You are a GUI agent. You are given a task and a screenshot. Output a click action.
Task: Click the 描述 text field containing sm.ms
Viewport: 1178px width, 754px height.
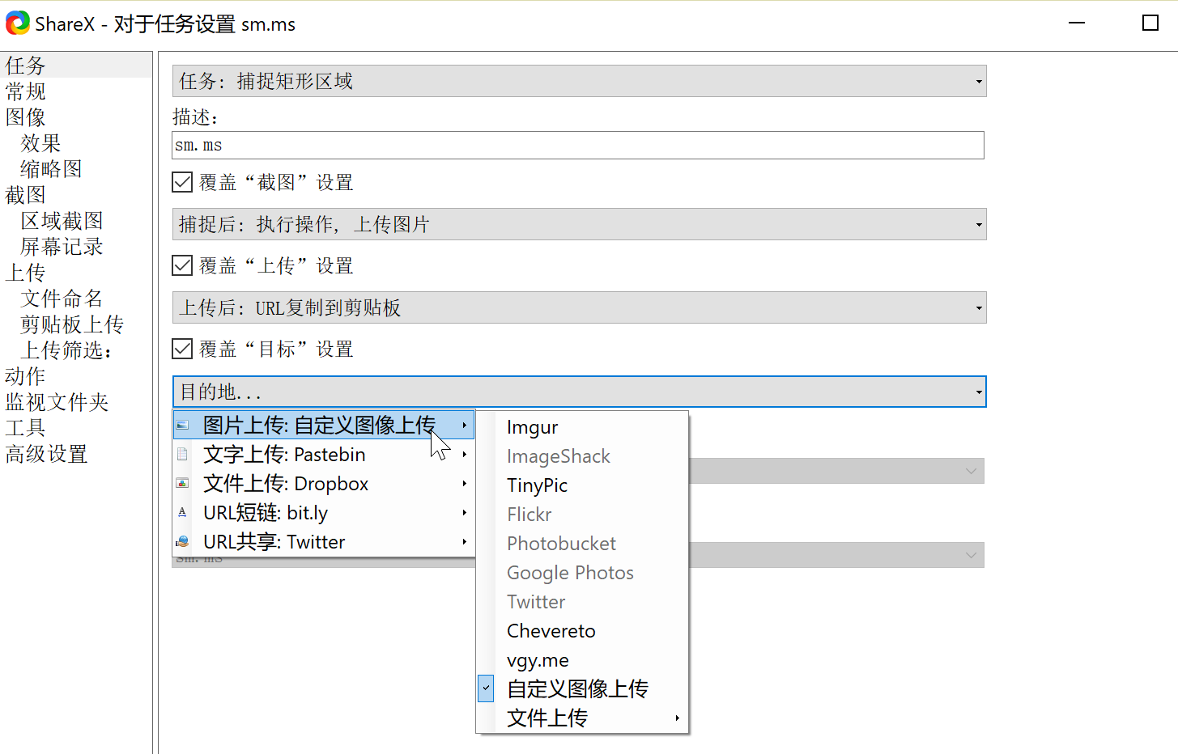pos(578,146)
